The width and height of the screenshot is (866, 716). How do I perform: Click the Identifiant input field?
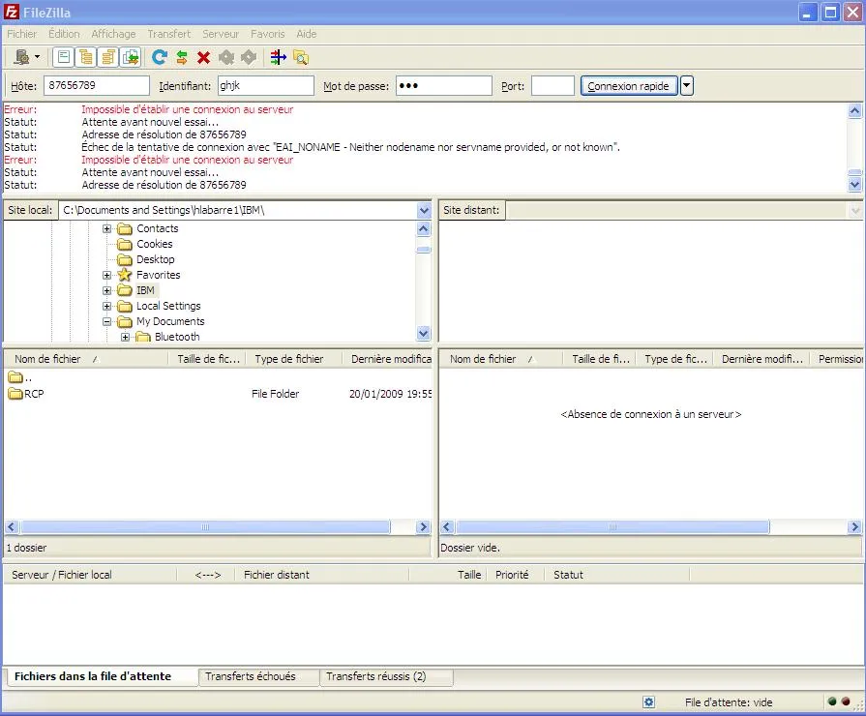pyautogui.click(x=266, y=86)
